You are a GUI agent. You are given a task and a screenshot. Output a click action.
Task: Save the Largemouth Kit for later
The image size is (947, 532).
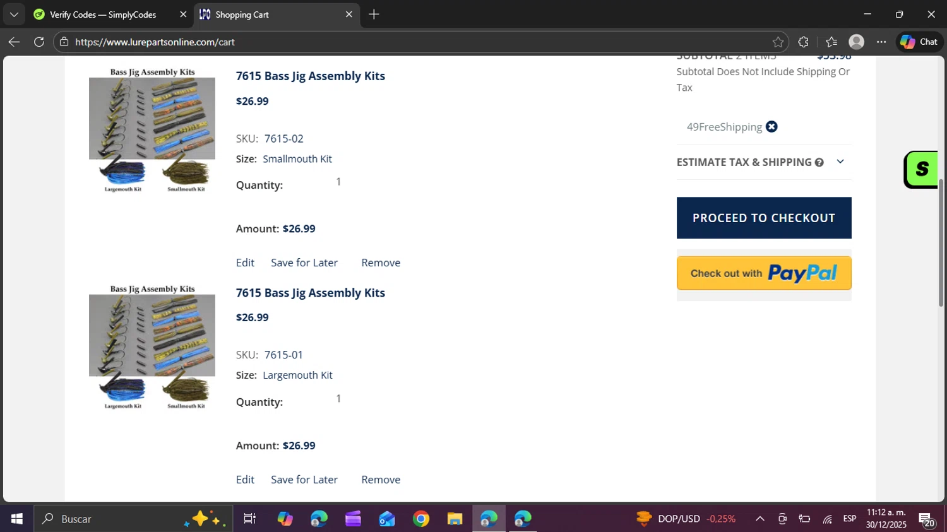click(304, 480)
